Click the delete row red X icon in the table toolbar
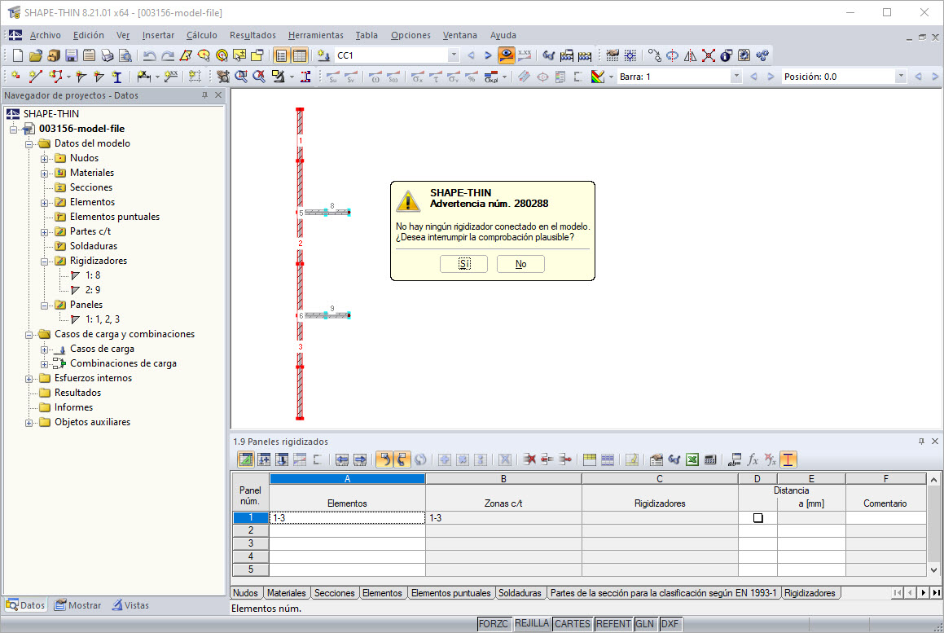This screenshot has height=633, width=944. pos(529,459)
